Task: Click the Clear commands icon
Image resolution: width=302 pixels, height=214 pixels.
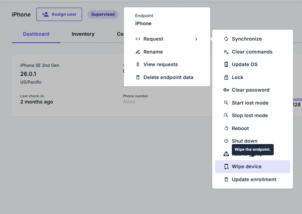Action: click(226, 52)
